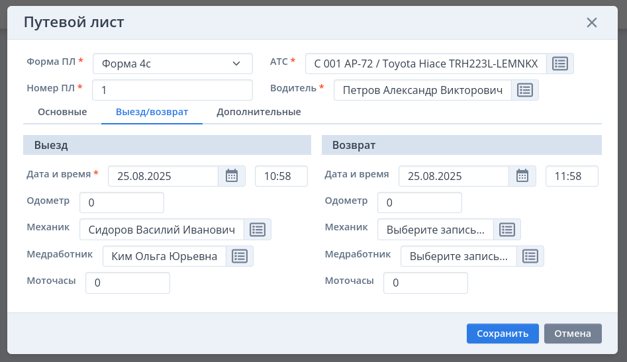
Task: Click Возврат Механик Выберите запись field
Action: pyautogui.click(x=436, y=230)
